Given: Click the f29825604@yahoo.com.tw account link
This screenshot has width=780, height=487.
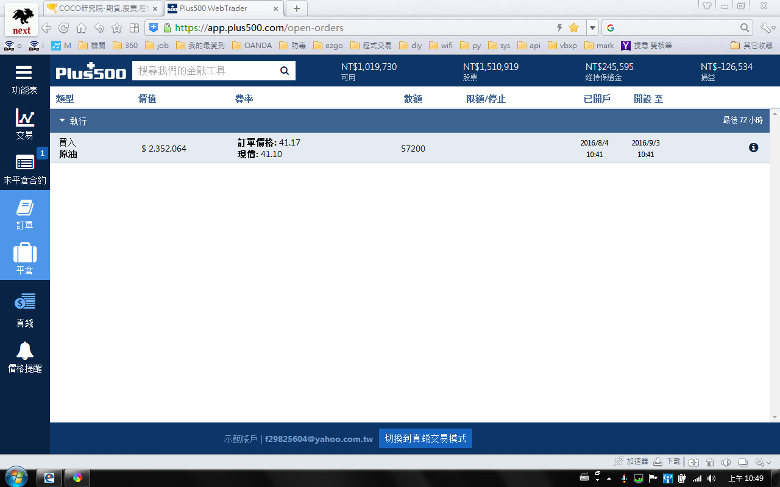Looking at the screenshot, I should pyautogui.click(x=319, y=439).
